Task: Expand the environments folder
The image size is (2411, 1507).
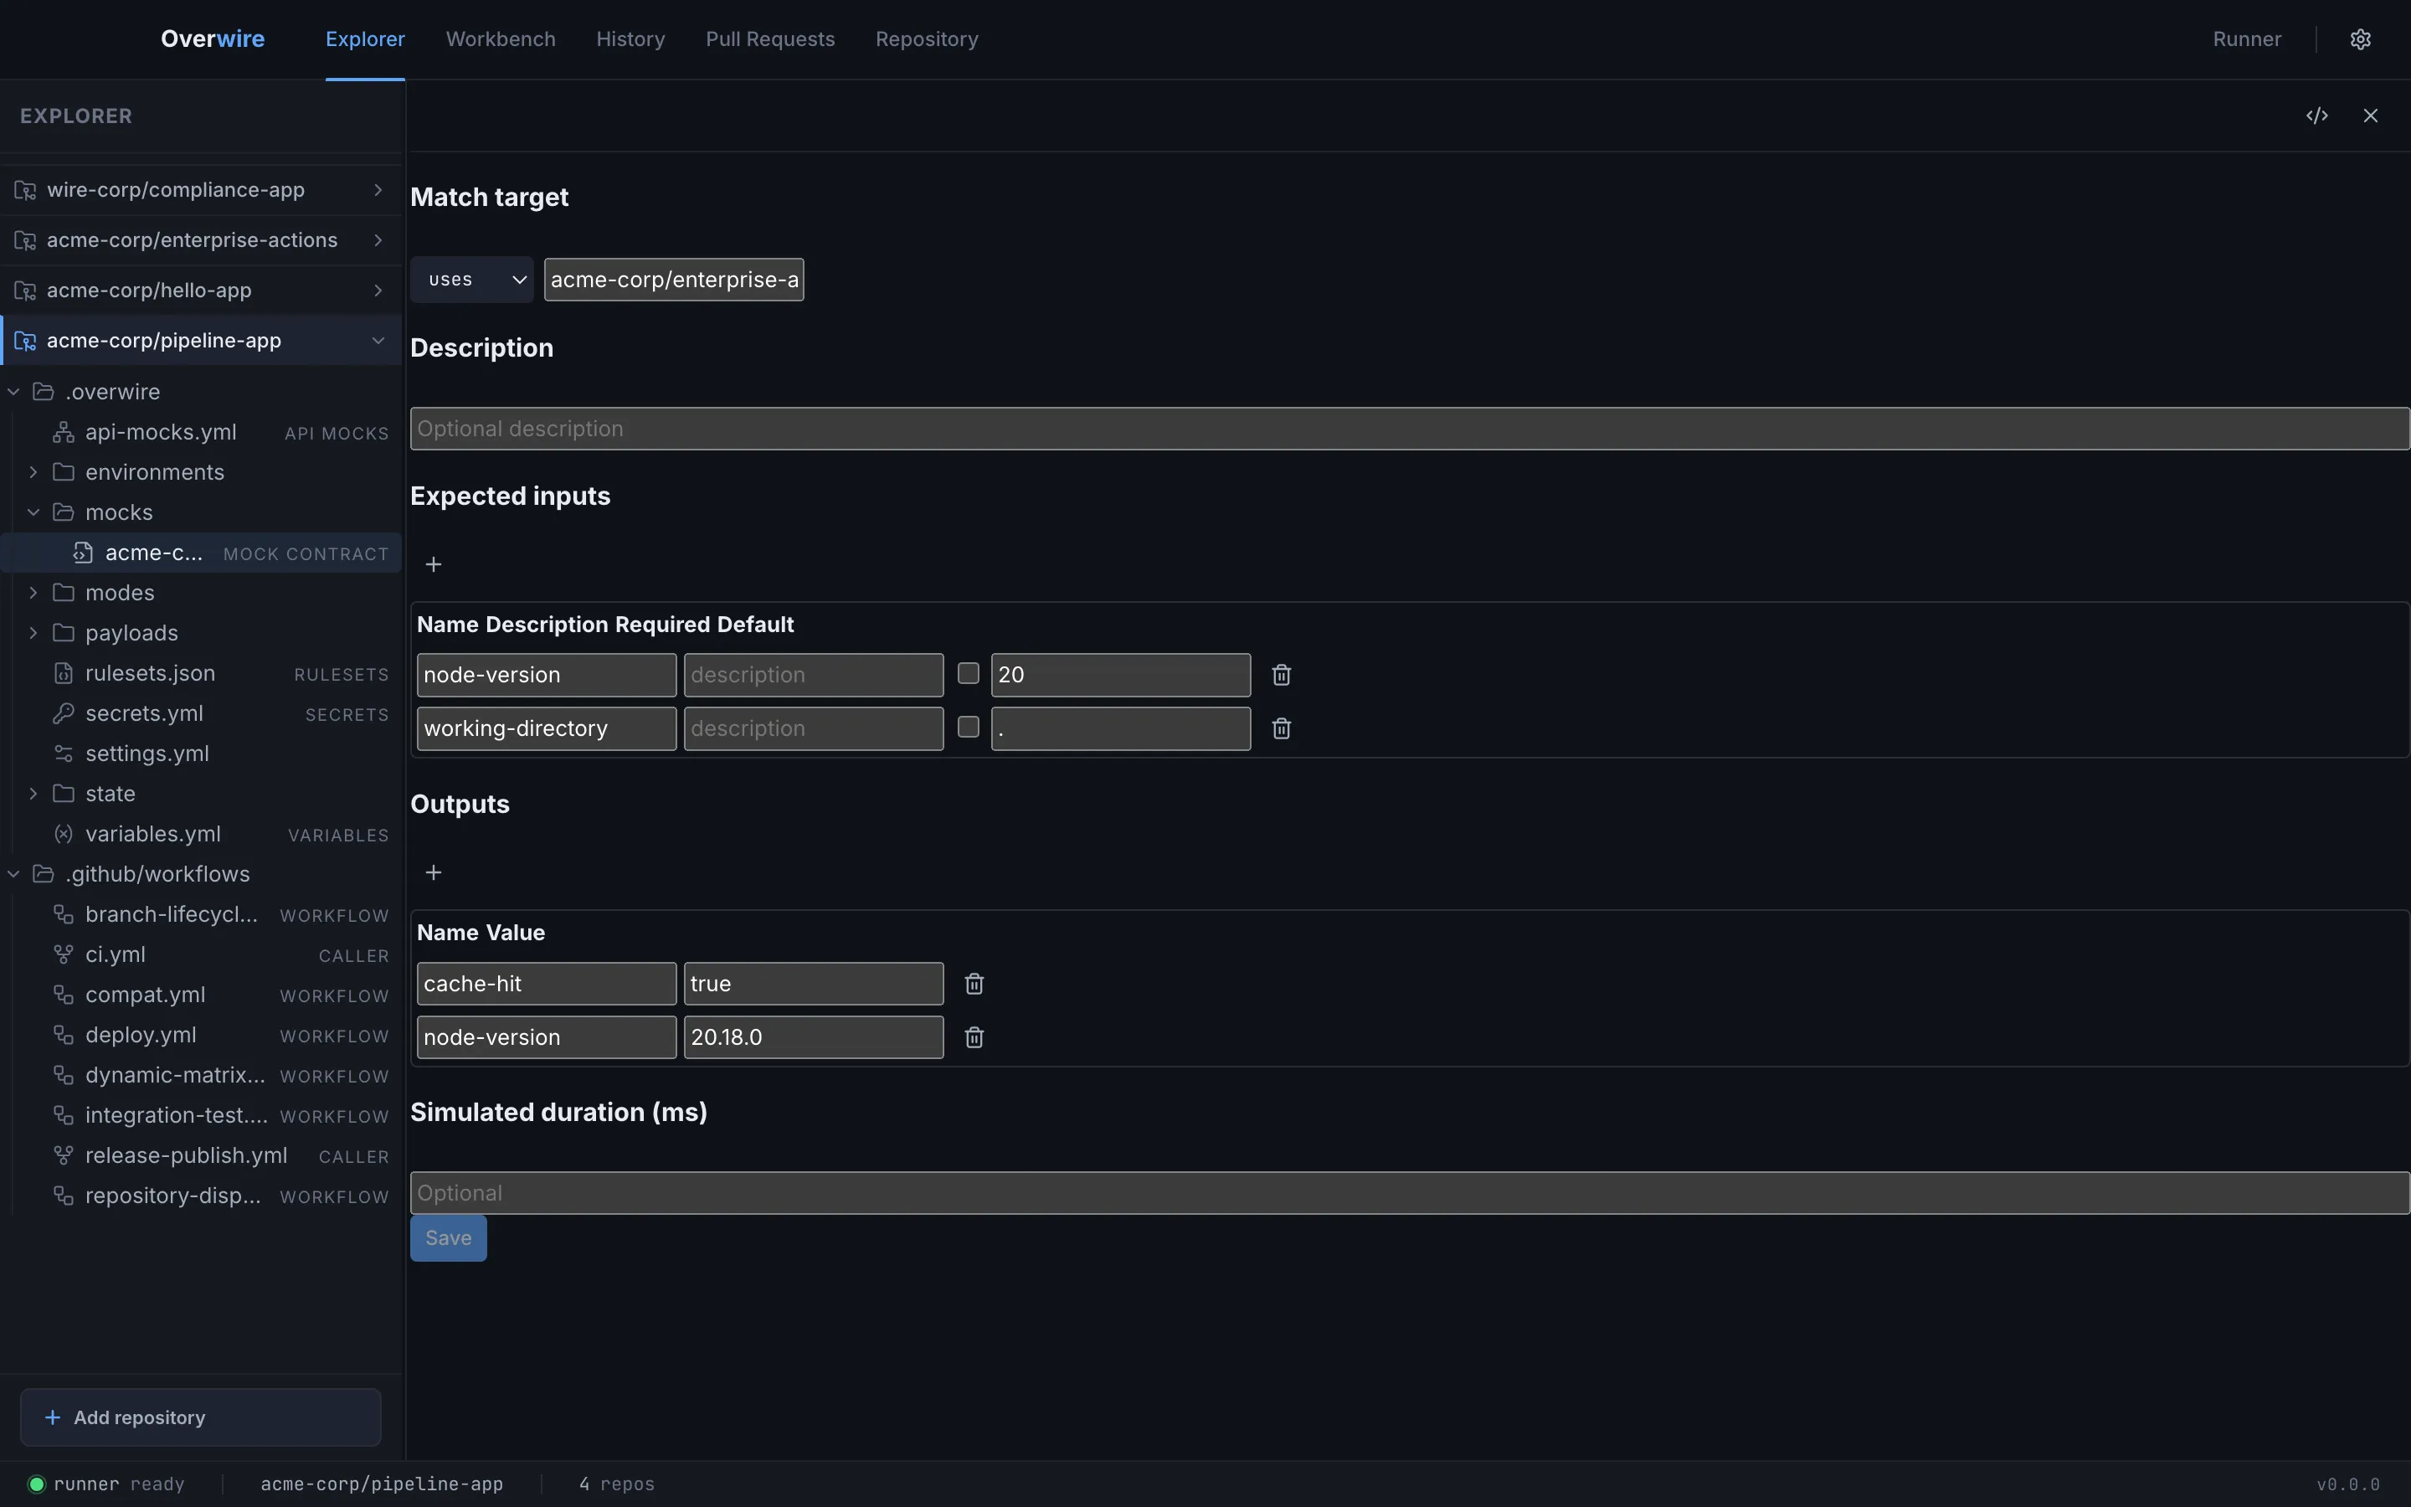Action: (x=33, y=472)
